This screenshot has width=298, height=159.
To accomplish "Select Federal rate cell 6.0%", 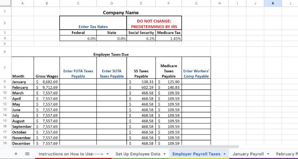I will pyautogui.click(x=78, y=39).
